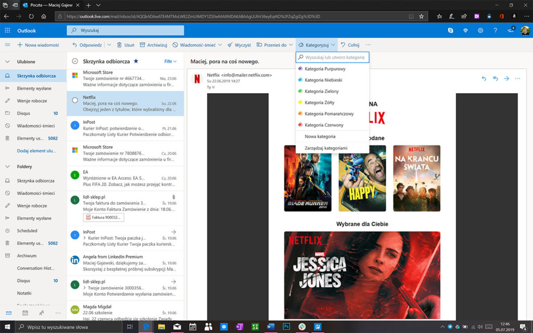Add page to browser favorites star

point(421,17)
